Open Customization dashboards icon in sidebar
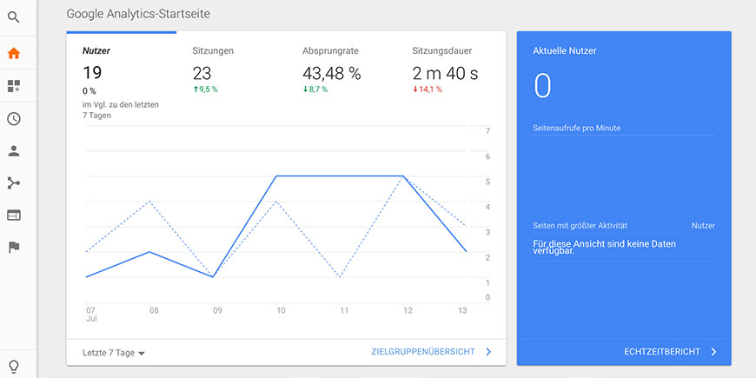The image size is (756, 378). (x=14, y=86)
